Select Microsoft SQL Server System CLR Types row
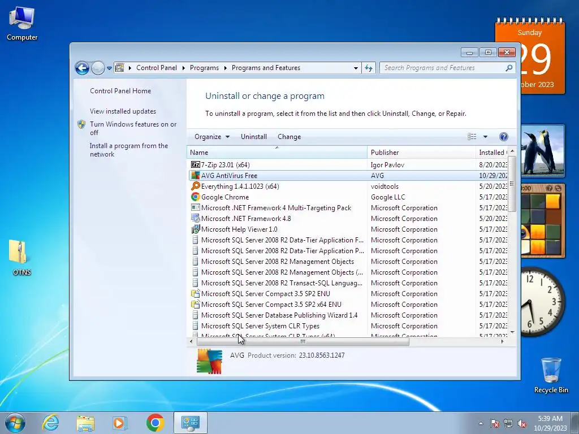This screenshot has height=434, width=579. (x=347, y=325)
